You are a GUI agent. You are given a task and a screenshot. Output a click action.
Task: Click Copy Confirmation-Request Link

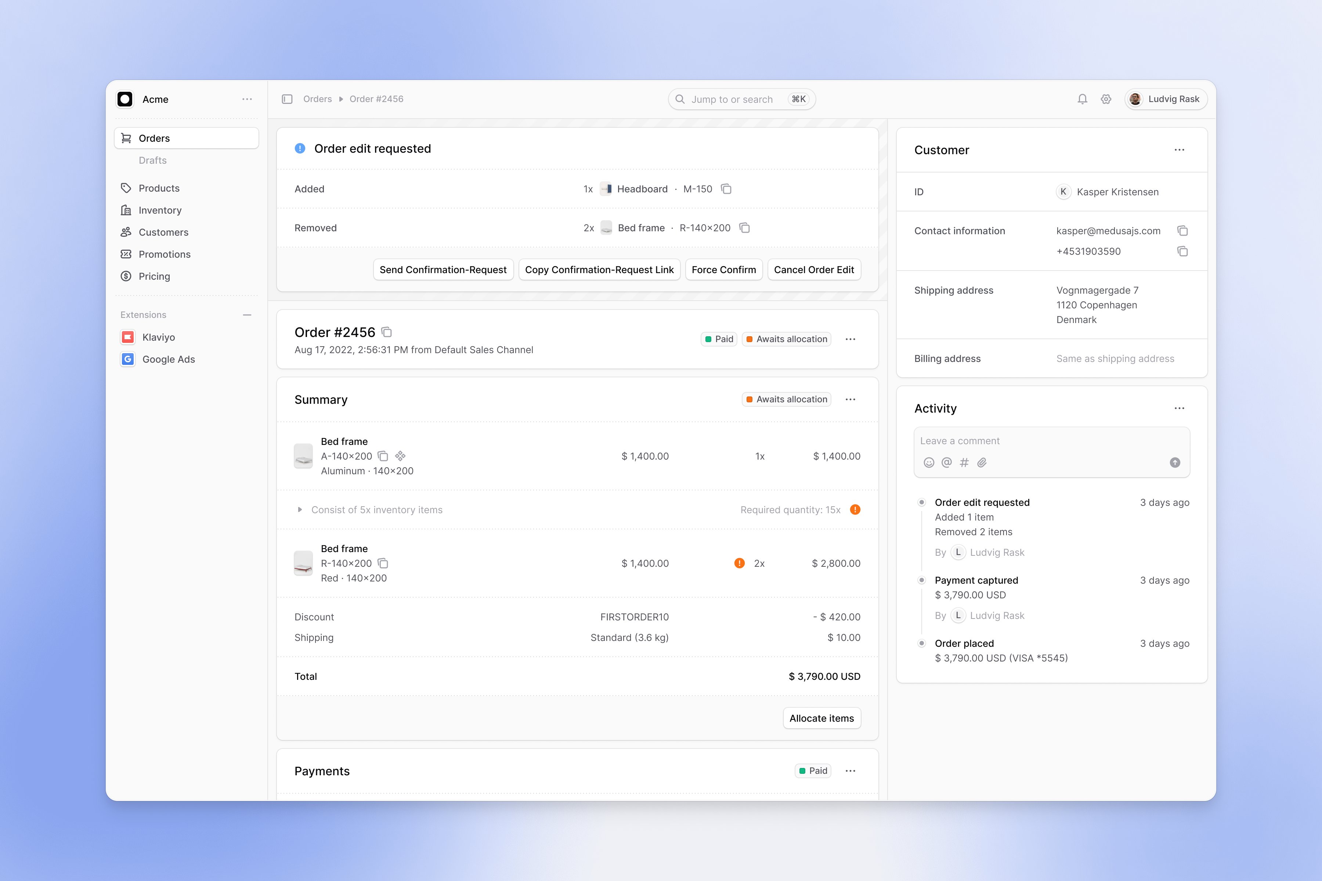599,270
